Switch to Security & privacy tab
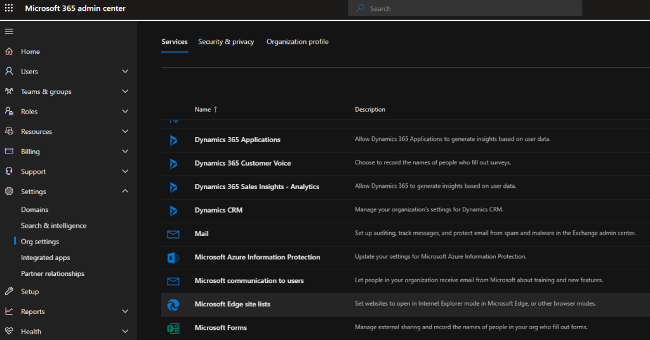The width and height of the screenshot is (650, 340). click(226, 41)
